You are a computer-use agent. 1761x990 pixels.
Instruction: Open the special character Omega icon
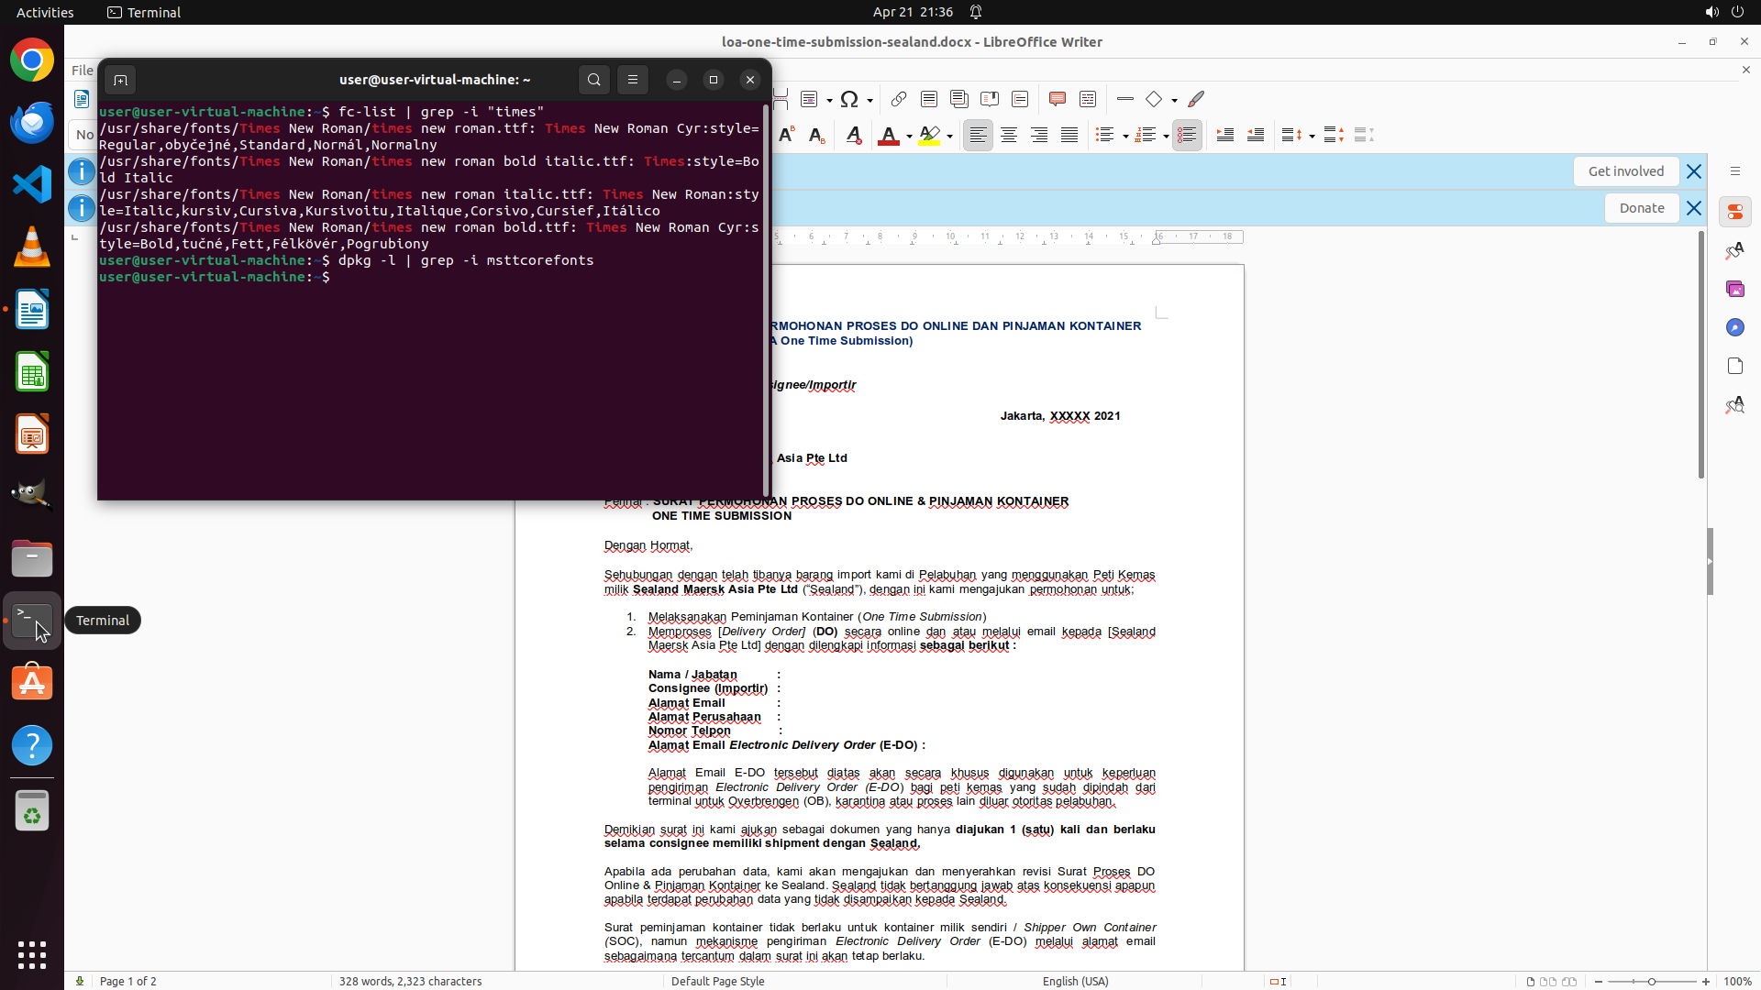click(849, 99)
